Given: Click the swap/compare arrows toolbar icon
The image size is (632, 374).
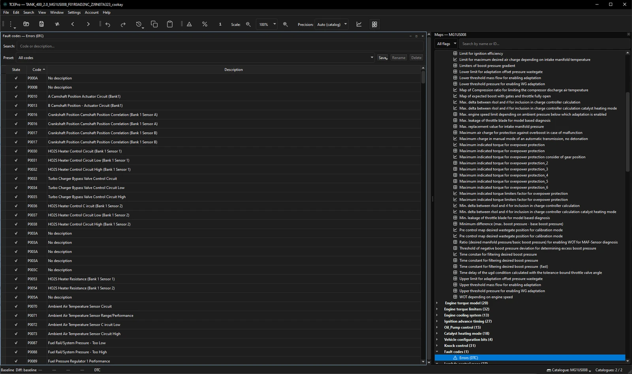Looking at the screenshot, I should 57,24.
